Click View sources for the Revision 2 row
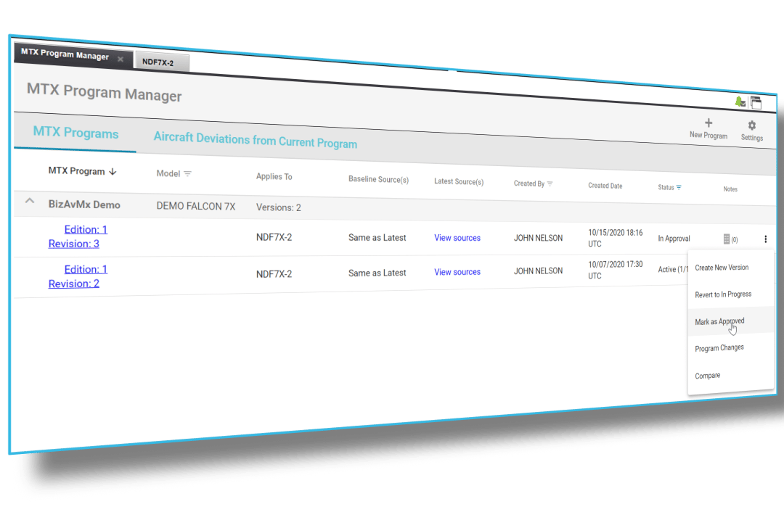784x512 pixels. coord(457,272)
